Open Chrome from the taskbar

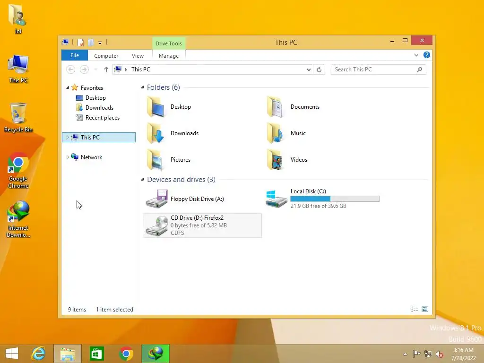[x=126, y=354]
